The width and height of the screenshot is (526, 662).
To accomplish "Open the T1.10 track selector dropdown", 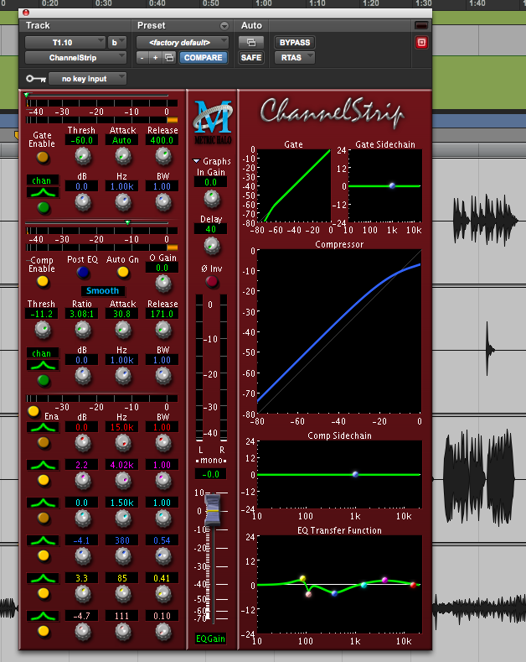I will pos(65,43).
